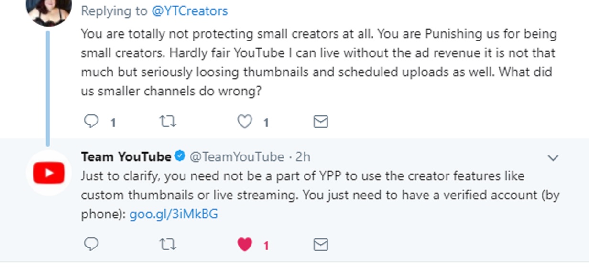
Task: Click the reply count on the small creators tweet
Action: [x=113, y=123]
